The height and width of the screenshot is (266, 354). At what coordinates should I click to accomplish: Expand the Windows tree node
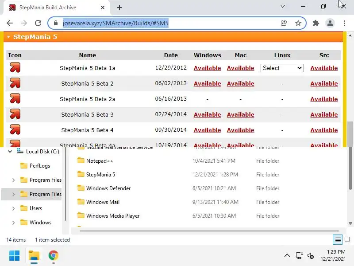tap(13, 223)
